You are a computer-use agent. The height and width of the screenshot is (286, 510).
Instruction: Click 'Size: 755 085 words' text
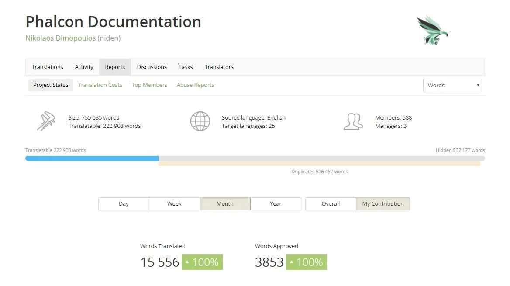94,118
